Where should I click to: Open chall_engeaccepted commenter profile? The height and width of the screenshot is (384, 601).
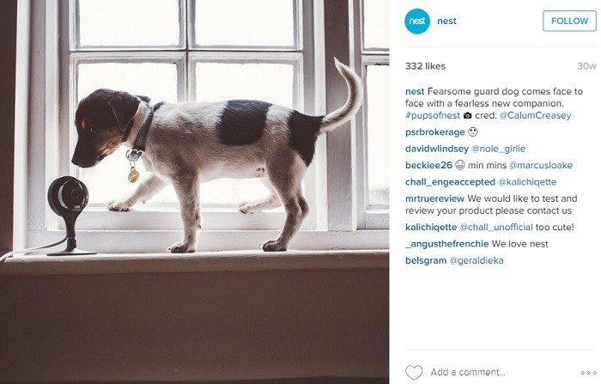point(450,182)
